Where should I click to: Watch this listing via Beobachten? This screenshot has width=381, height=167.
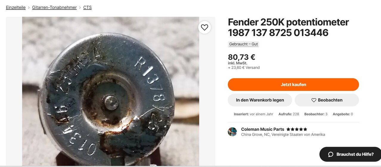pos(327,100)
